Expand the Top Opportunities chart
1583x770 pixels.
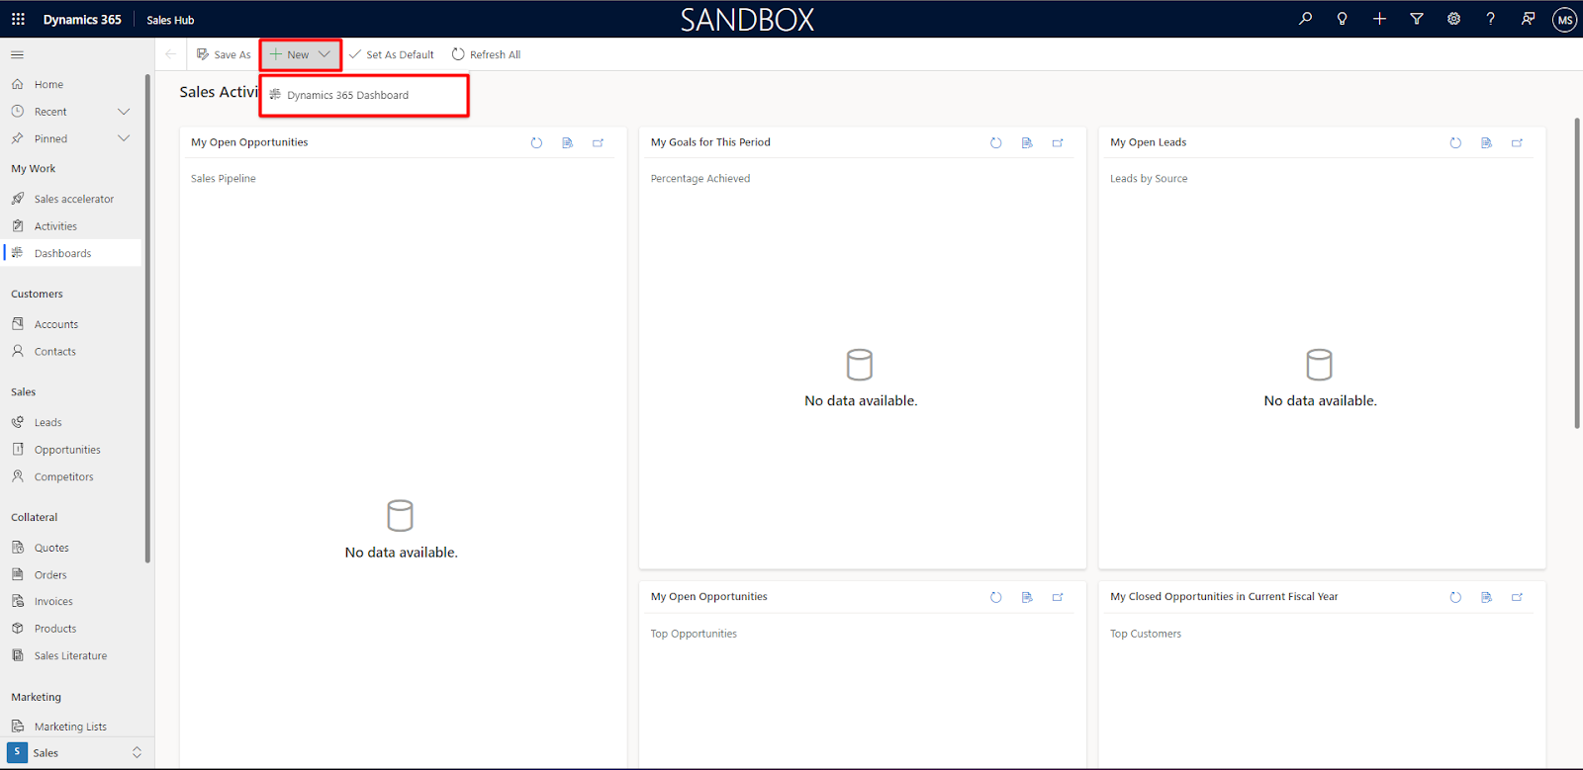click(1058, 597)
